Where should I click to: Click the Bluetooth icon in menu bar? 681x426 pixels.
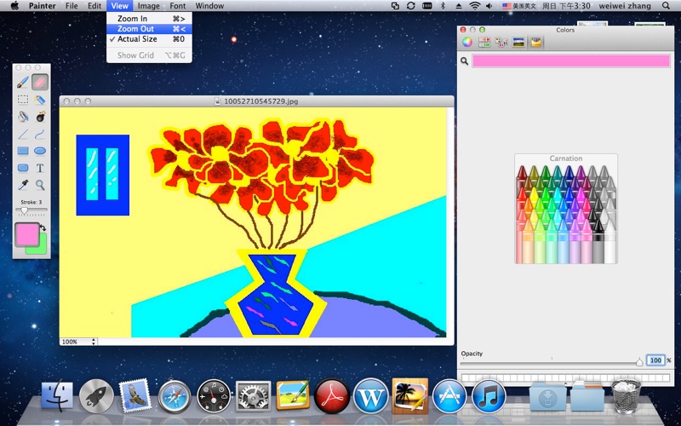click(443, 6)
